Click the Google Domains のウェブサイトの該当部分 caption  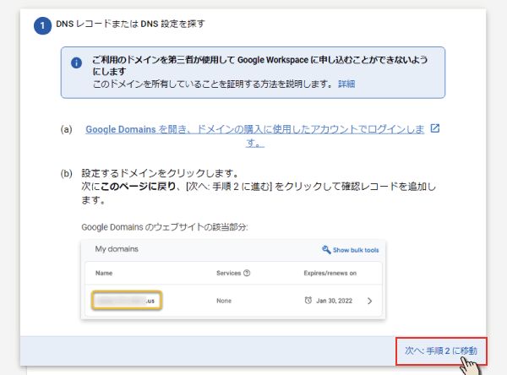165,227
